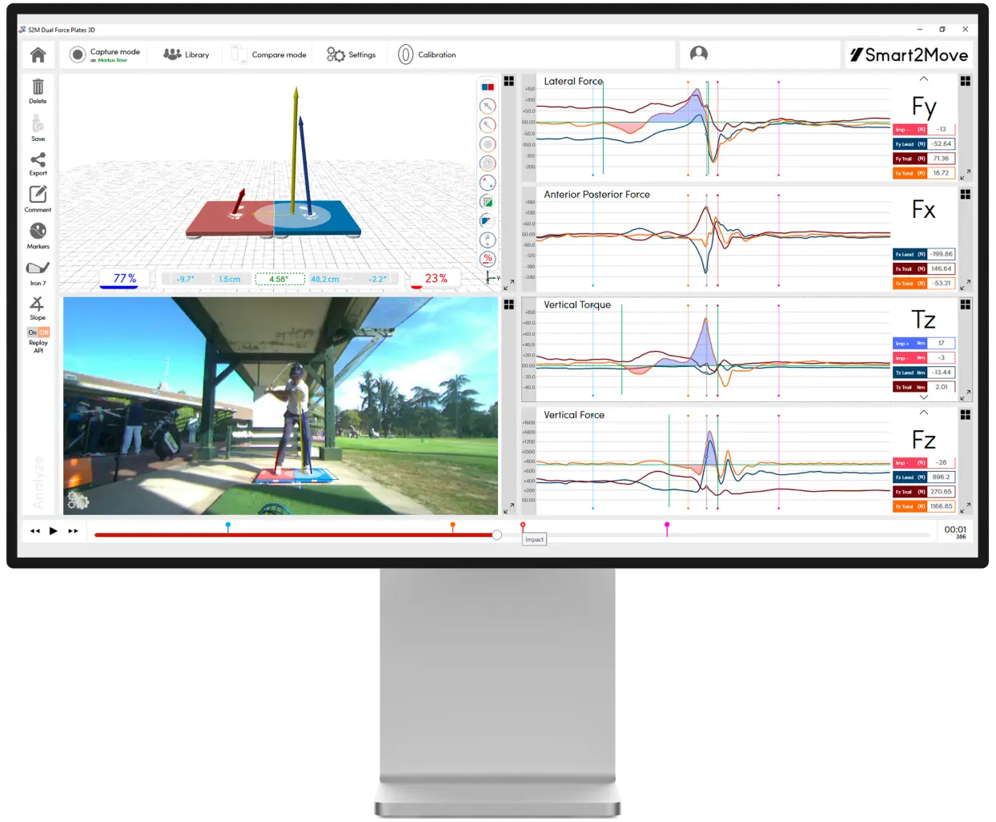Select the Iron 7 club icon
The height and width of the screenshot is (822, 996).
38,268
